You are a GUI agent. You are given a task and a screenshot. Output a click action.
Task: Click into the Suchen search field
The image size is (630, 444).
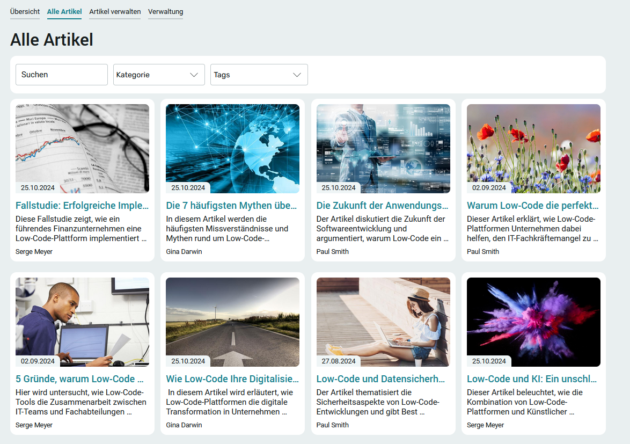[x=62, y=75]
